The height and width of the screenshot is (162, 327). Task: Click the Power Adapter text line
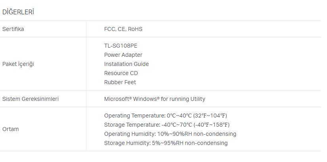123,55
